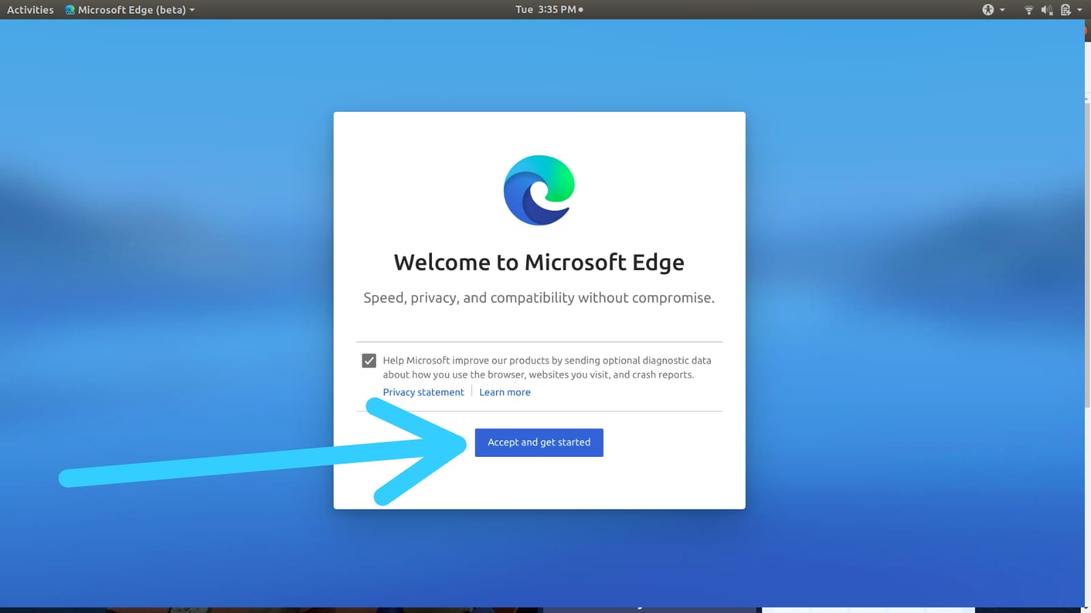Click the text 'Speed, privacy, and compatibility without compromise.'
Screen dimensions: 1091x613
click(x=539, y=298)
